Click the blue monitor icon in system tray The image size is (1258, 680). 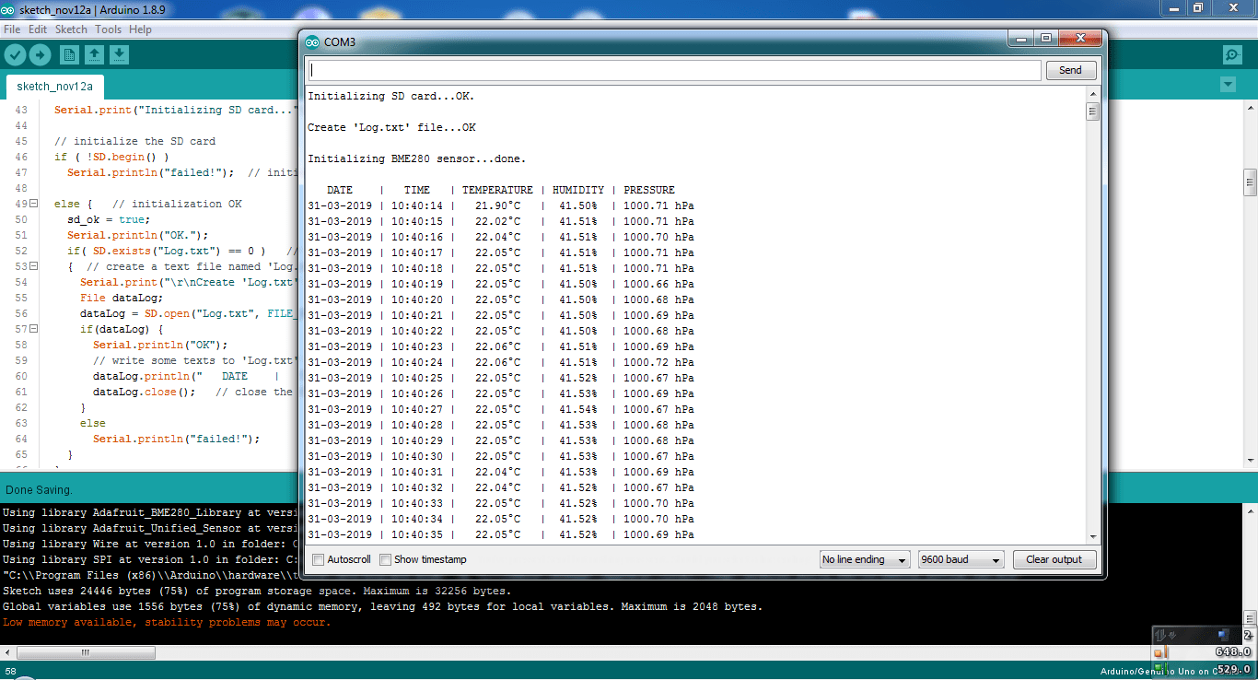pos(1221,634)
